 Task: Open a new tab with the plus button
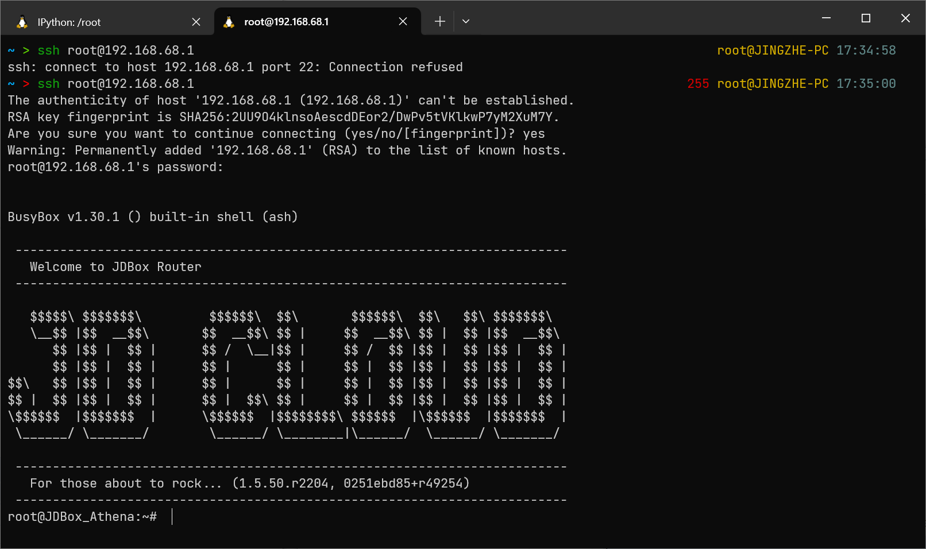pyautogui.click(x=440, y=22)
